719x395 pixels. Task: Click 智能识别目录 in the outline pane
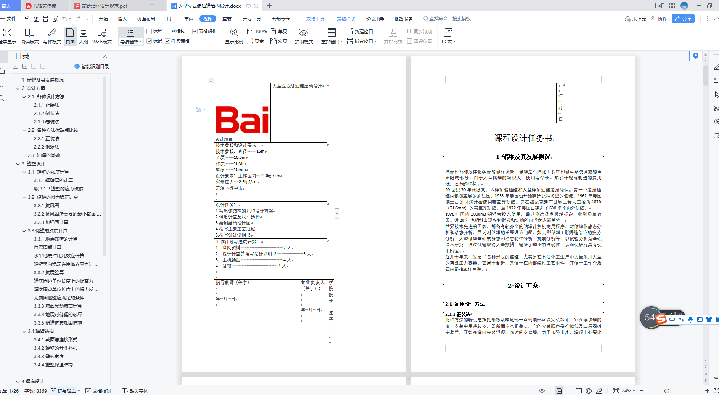point(92,66)
